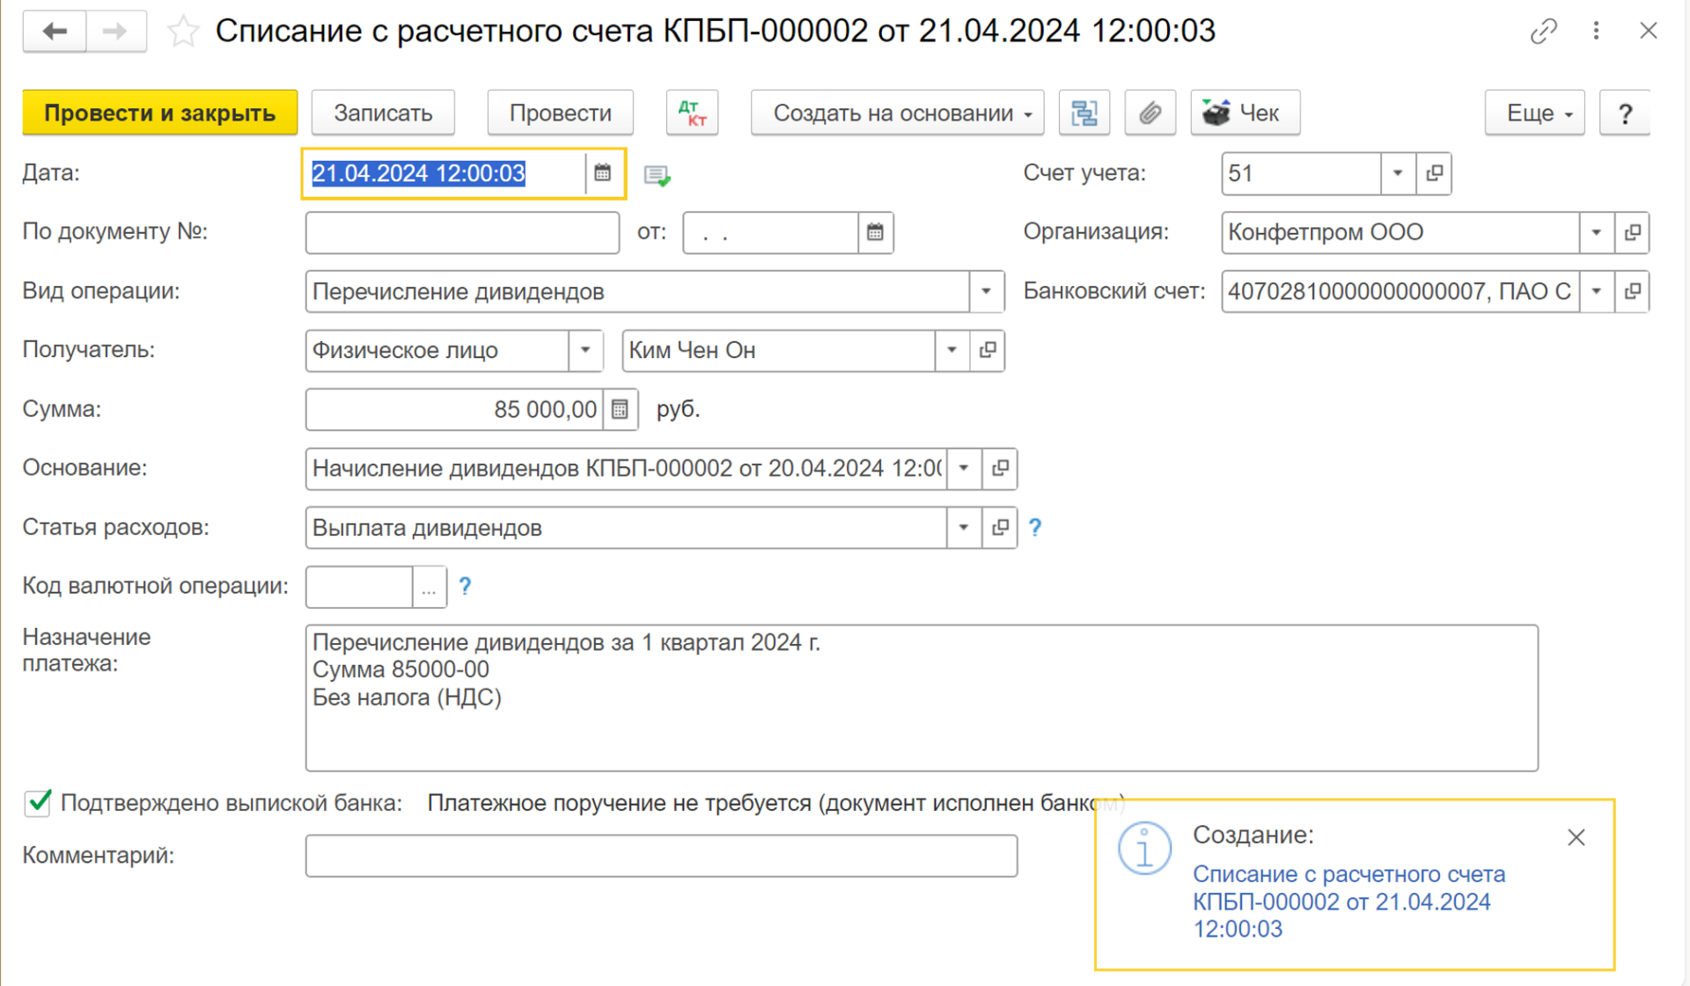
Task: Toggle Подтверждено выпиской банка checkbox
Action: click(x=38, y=803)
